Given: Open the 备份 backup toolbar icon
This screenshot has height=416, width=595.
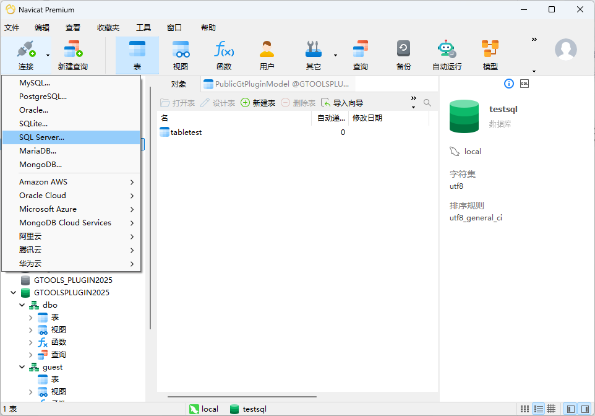Looking at the screenshot, I should coord(403,56).
